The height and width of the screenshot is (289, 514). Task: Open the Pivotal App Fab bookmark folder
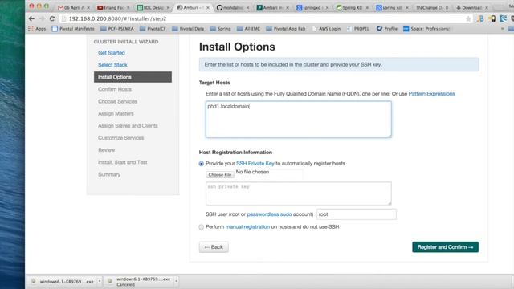click(x=286, y=29)
